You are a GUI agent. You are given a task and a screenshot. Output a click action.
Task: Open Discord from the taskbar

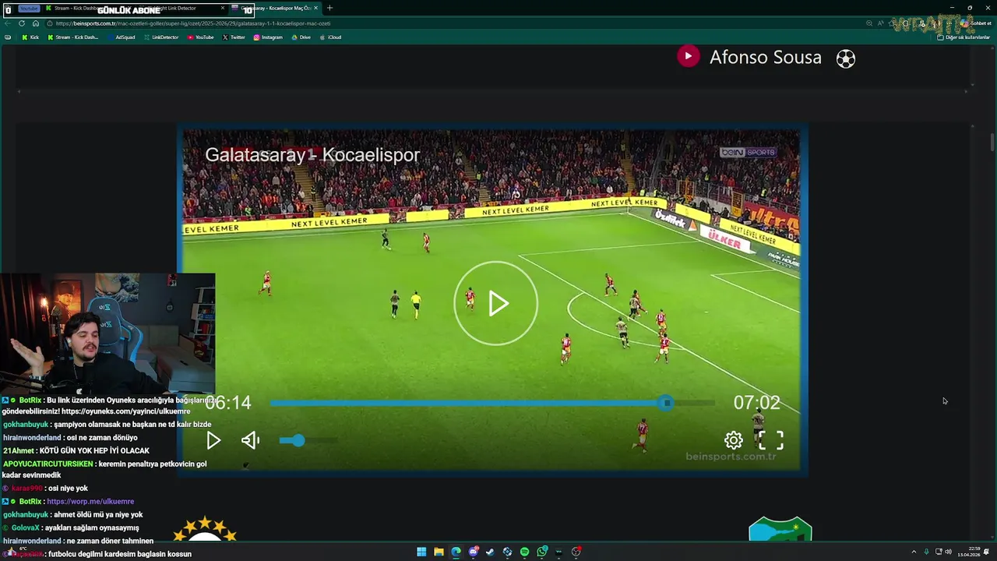(x=473, y=552)
